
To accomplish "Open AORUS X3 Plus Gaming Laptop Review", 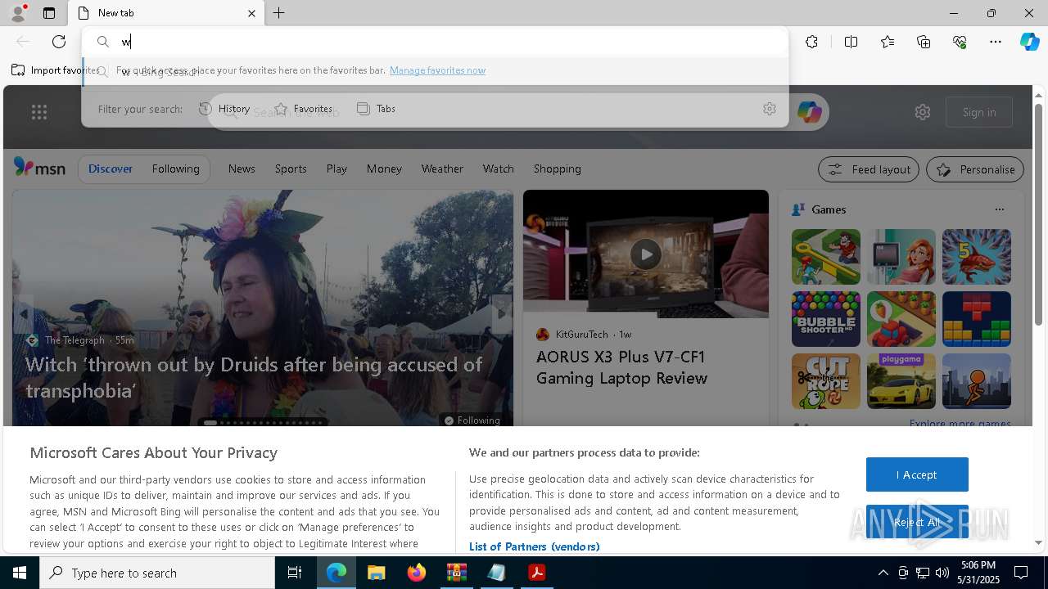I will (621, 367).
